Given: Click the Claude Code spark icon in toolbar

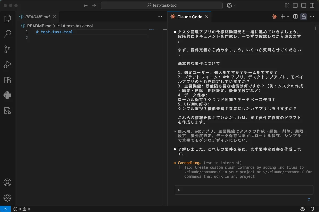Looking at the screenshot, I should click(275, 17).
